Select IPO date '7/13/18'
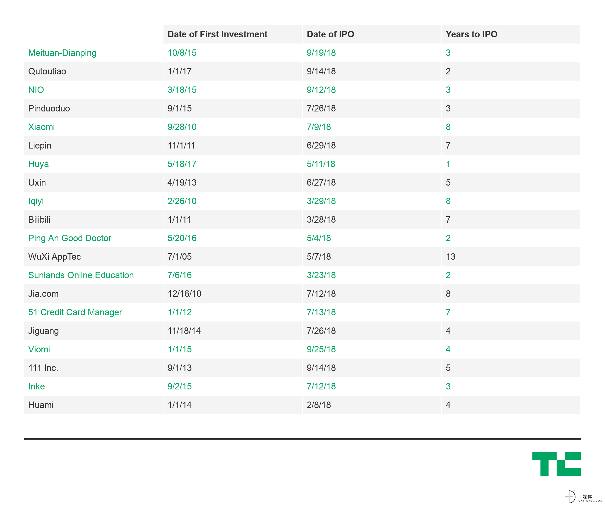 click(321, 312)
